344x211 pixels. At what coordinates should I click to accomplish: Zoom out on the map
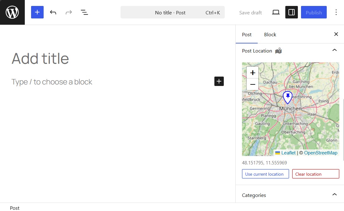[x=253, y=84]
